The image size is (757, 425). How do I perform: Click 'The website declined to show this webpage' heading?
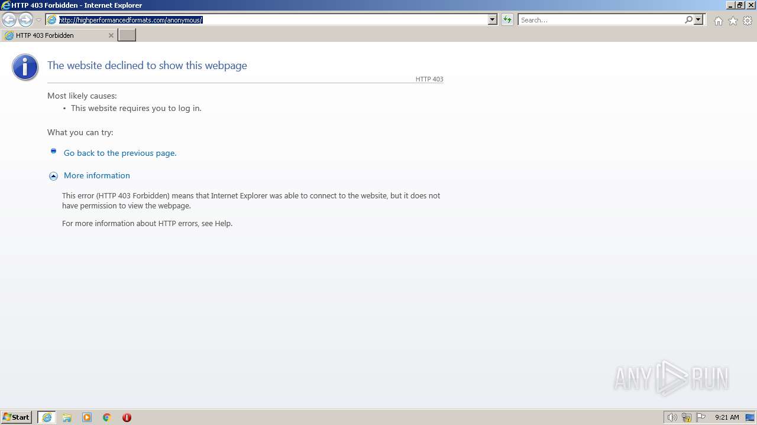(147, 66)
